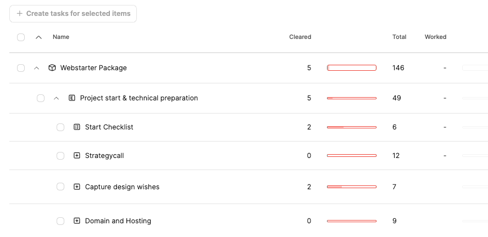Click the Domain and Hosting icon

click(x=77, y=221)
